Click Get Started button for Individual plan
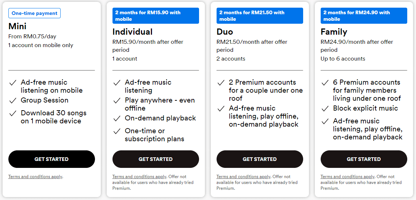Image resolution: width=416 pixels, height=200 pixels. click(156, 159)
